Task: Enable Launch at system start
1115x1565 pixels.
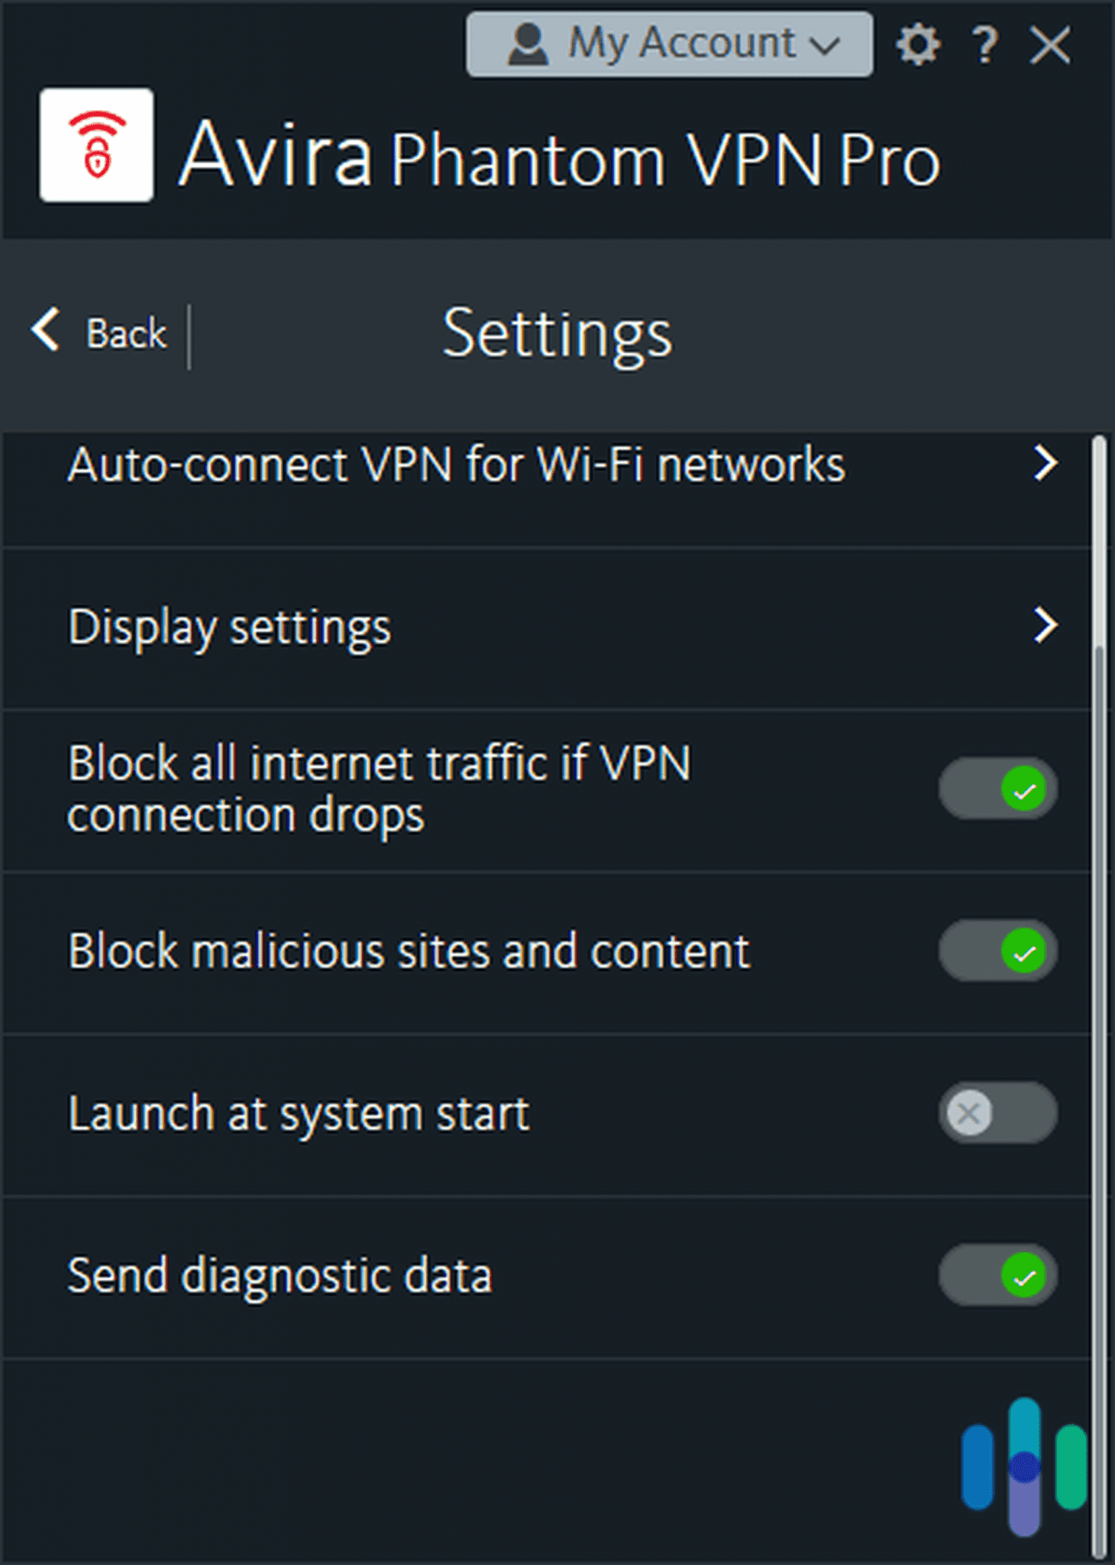Action: [998, 1113]
